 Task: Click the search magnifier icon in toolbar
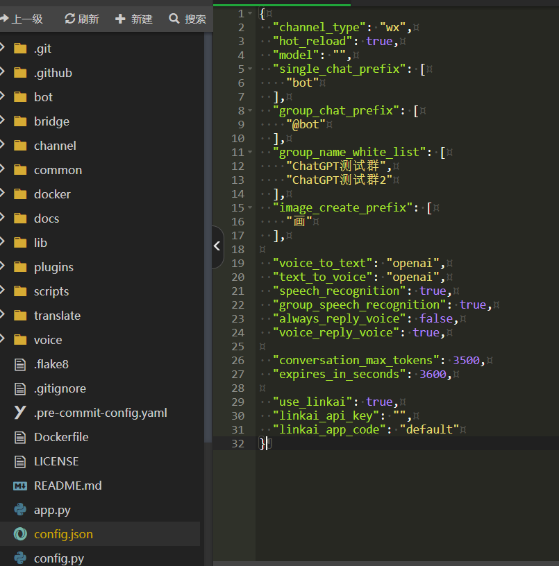(174, 19)
